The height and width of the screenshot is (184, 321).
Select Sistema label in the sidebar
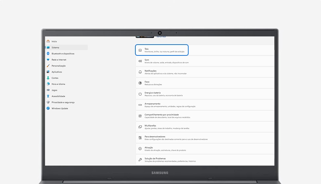pos(55,48)
